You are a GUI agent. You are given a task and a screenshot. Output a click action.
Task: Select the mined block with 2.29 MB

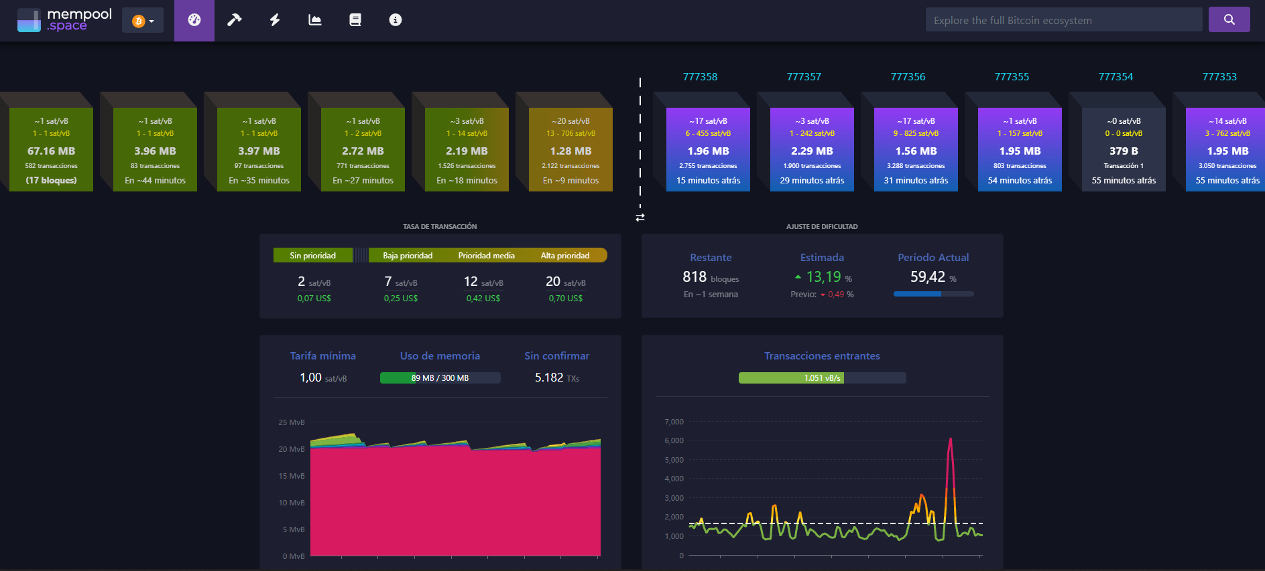[x=812, y=150]
